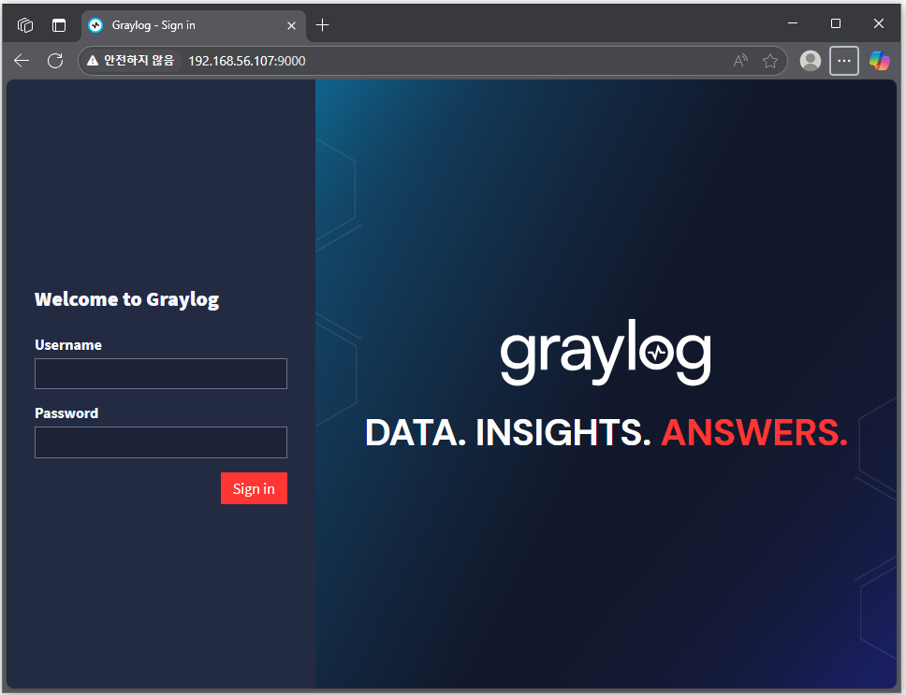Click the address bar URL 192.168.56.107:9000
The height and width of the screenshot is (695, 906).
(247, 61)
